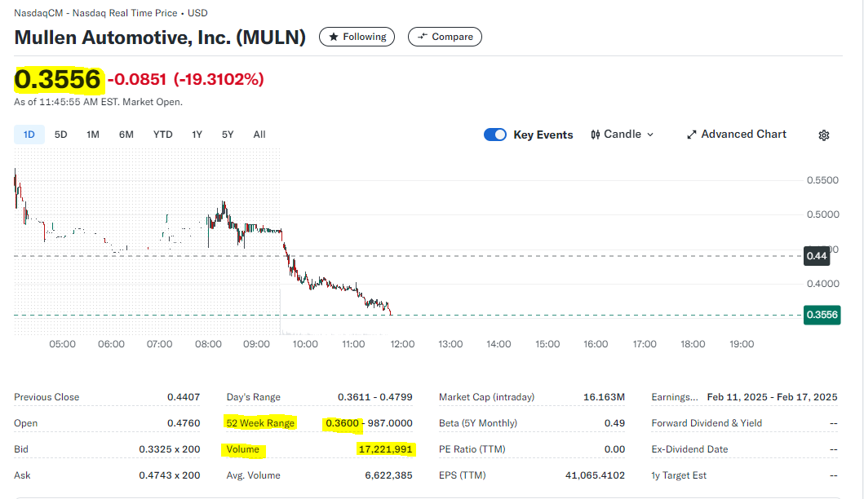Click the Ex-Dividend Date label
Screen dimensions: 864x499
tap(689, 449)
